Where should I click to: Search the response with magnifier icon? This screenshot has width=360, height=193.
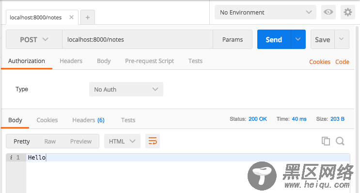point(340,141)
